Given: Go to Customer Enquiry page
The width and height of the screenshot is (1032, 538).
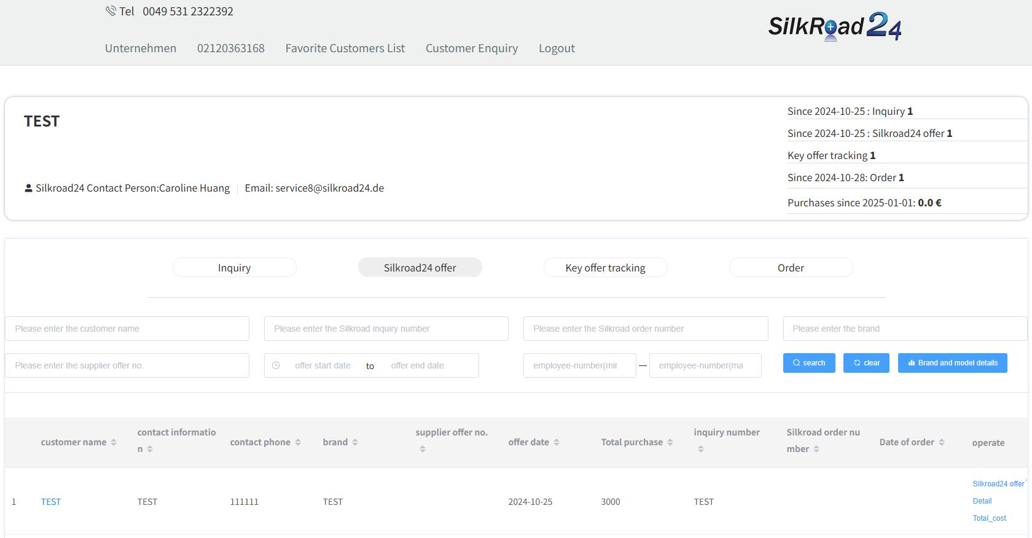Looking at the screenshot, I should click(x=471, y=48).
